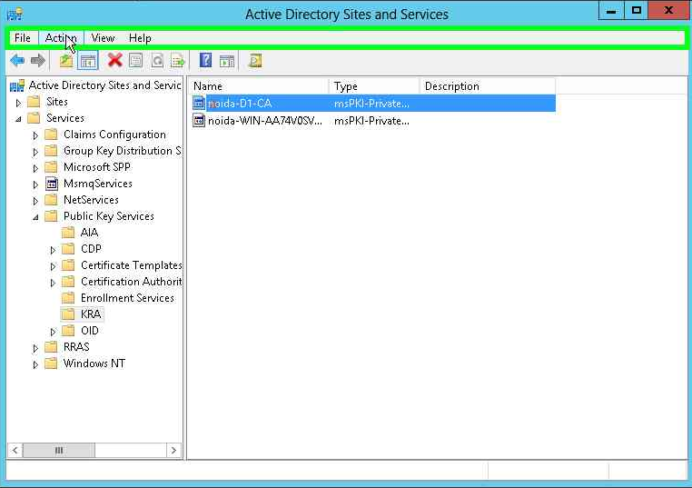Click tree pane scroll left arrow
The image size is (692, 488).
pos(15,450)
